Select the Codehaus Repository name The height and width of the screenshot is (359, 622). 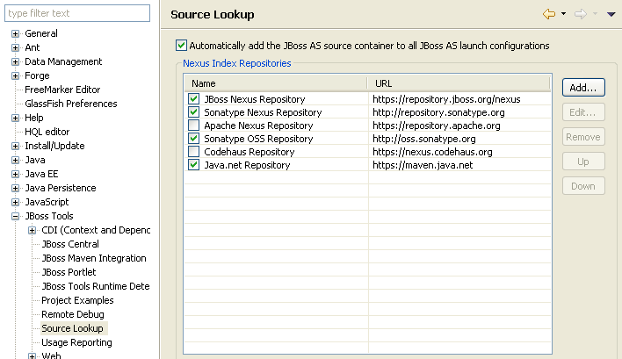click(x=250, y=152)
